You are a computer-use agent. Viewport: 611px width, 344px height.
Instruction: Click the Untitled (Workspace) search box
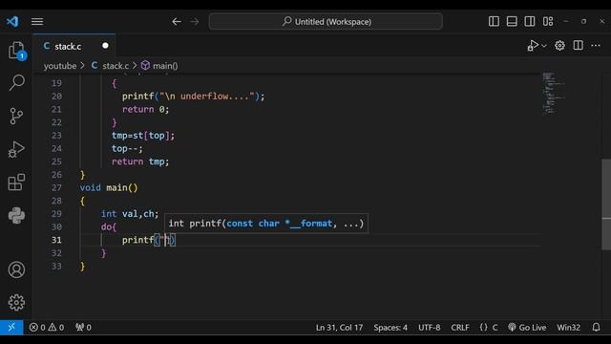(326, 21)
